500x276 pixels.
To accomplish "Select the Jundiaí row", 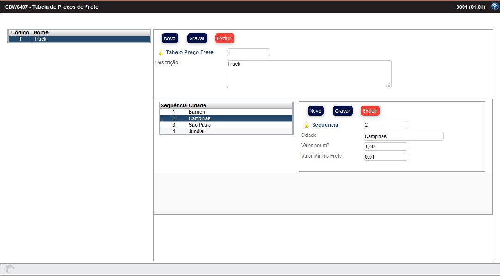I will [x=226, y=131].
